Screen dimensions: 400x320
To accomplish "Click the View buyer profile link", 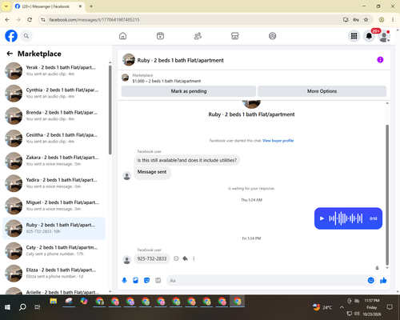I will click(x=278, y=141).
